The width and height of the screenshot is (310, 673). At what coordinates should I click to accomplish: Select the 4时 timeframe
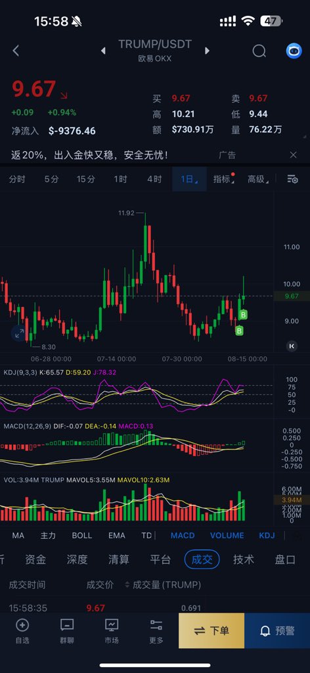154,179
